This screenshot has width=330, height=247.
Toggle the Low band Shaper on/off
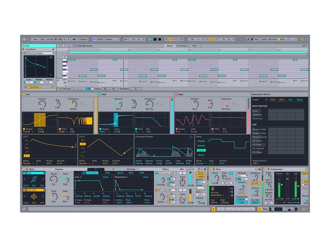point(24,129)
